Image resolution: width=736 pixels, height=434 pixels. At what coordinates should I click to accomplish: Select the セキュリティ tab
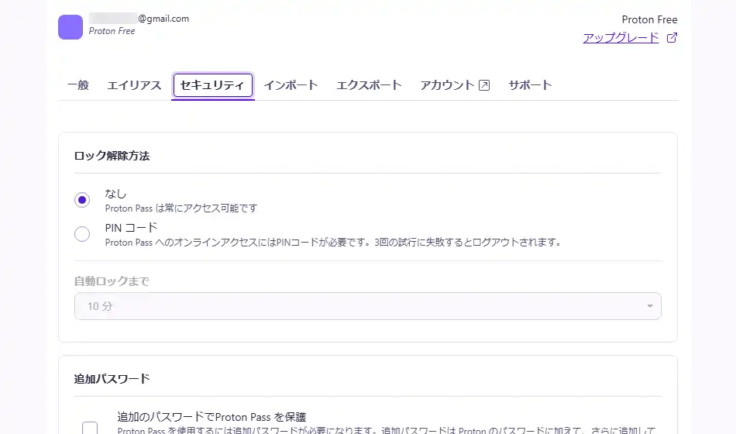tap(212, 85)
